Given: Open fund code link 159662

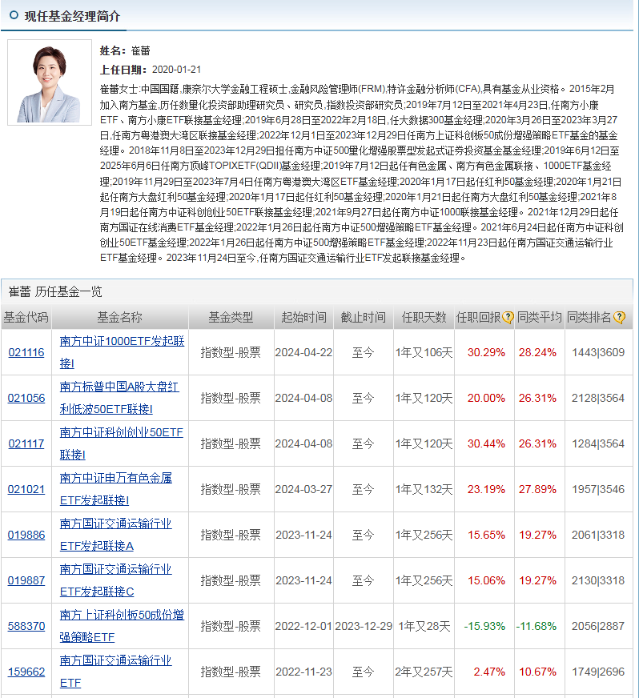Looking at the screenshot, I should [x=26, y=672].
